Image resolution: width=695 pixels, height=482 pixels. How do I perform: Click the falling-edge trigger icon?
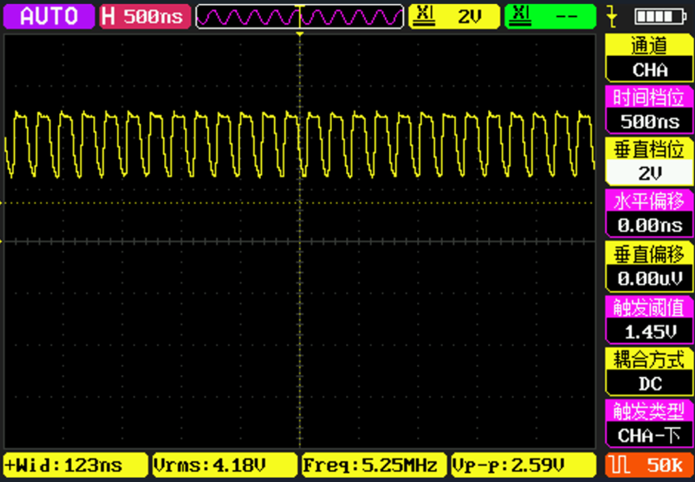point(612,16)
